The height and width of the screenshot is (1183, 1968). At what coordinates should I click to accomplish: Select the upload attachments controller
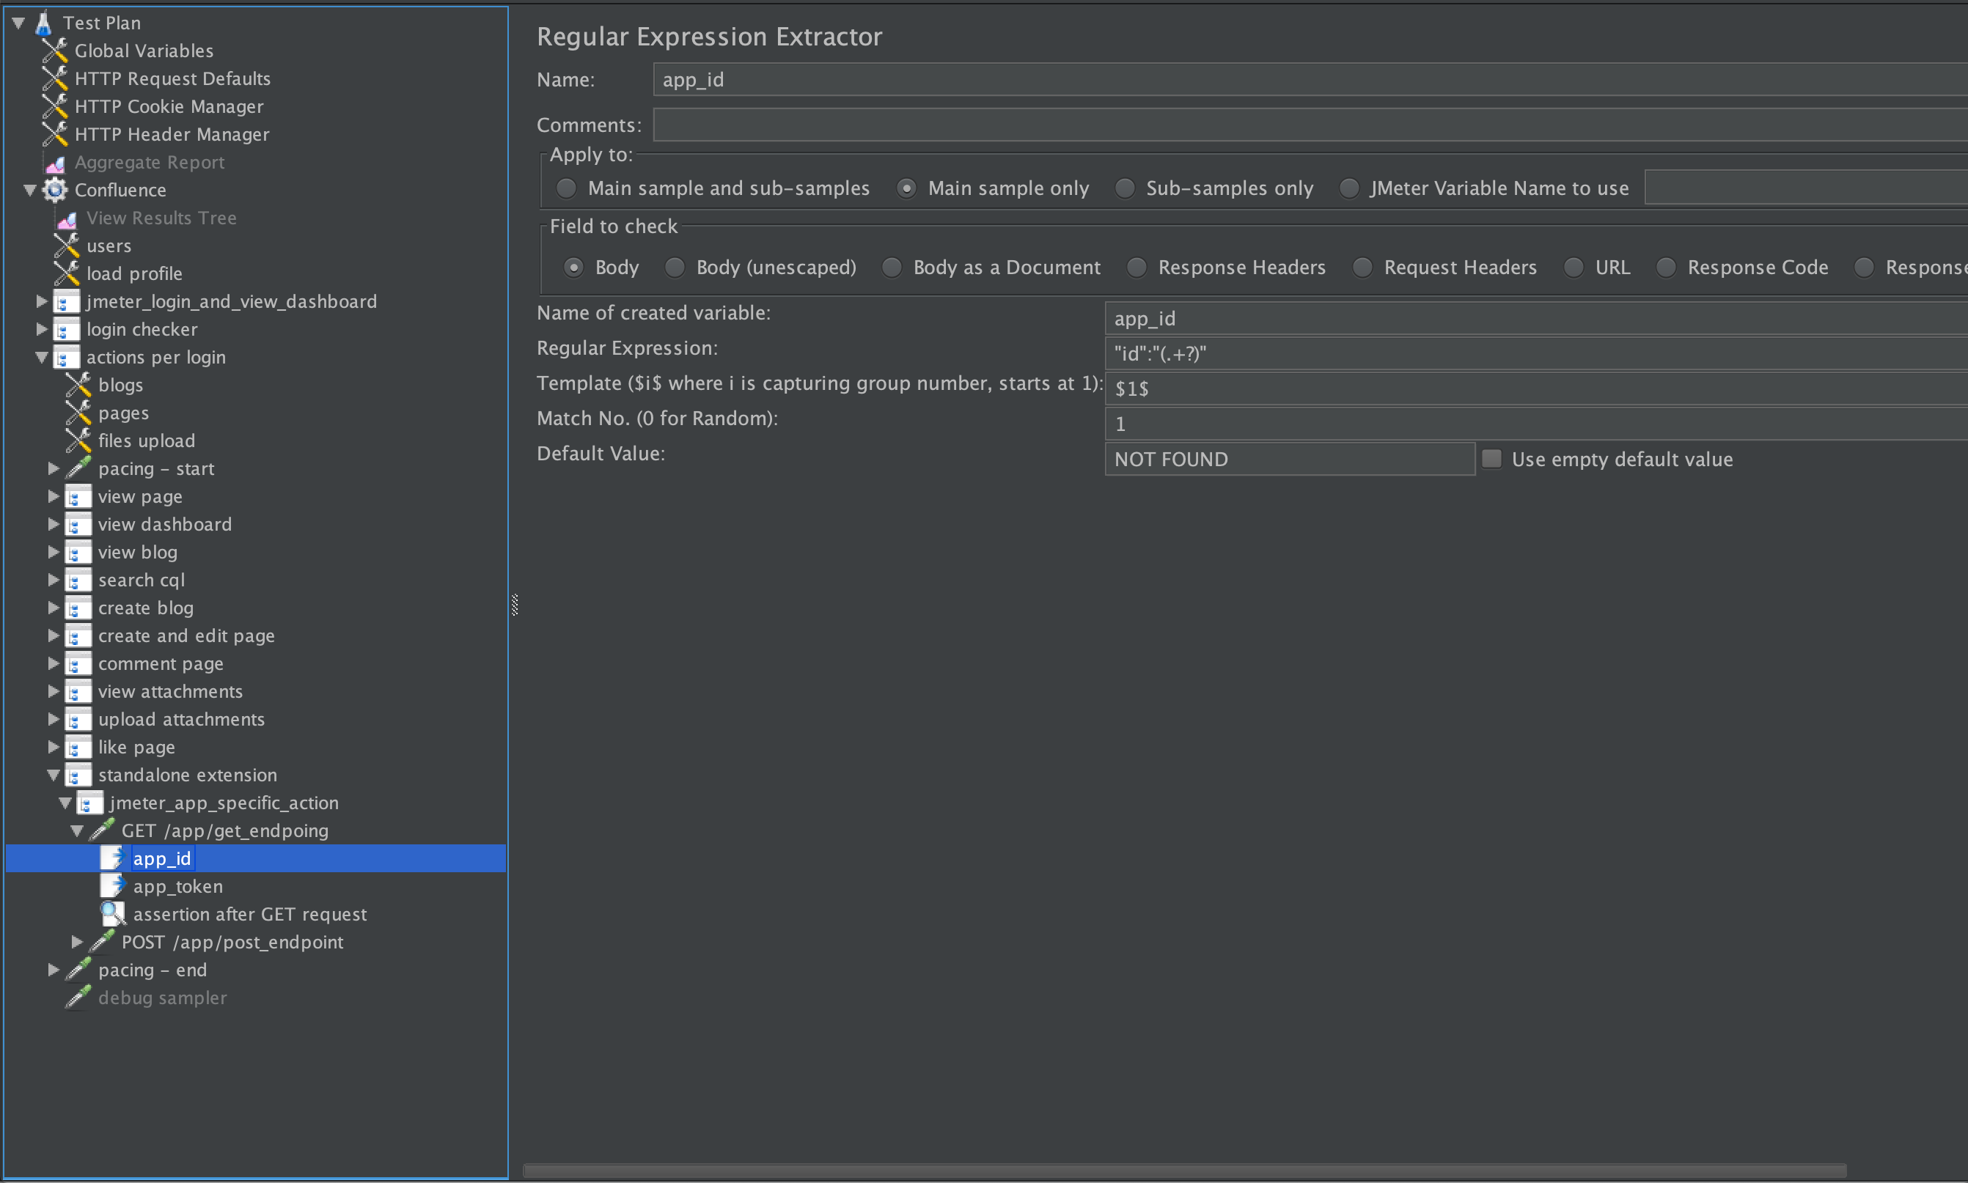[182, 718]
